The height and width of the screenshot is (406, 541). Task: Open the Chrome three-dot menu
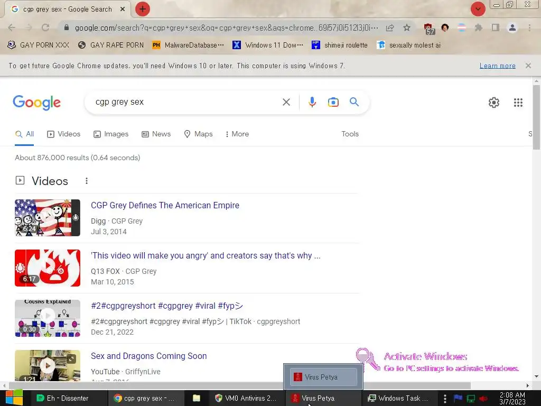pyautogui.click(x=529, y=27)
